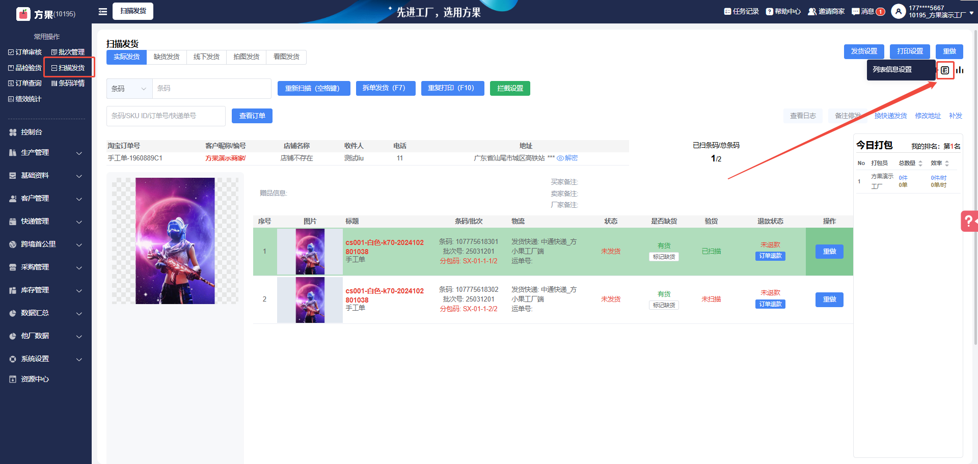This screenshot has height=464, width=978.
Task: Focus the 条码 scan input field
Action: click(x=211, y=89)
